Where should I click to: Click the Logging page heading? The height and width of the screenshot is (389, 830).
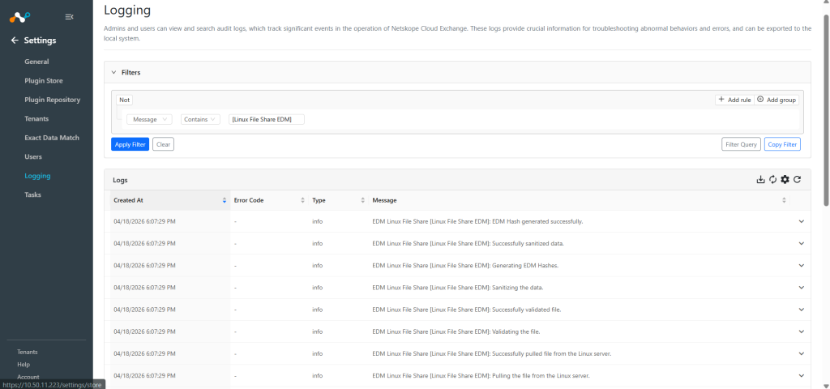[x=127, y=10]
